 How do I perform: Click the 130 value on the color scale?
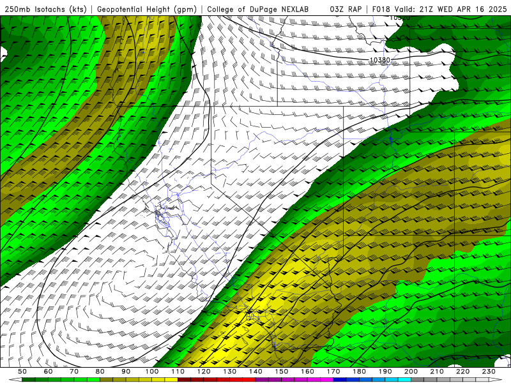pyautogui.click(x=230, y=372)
